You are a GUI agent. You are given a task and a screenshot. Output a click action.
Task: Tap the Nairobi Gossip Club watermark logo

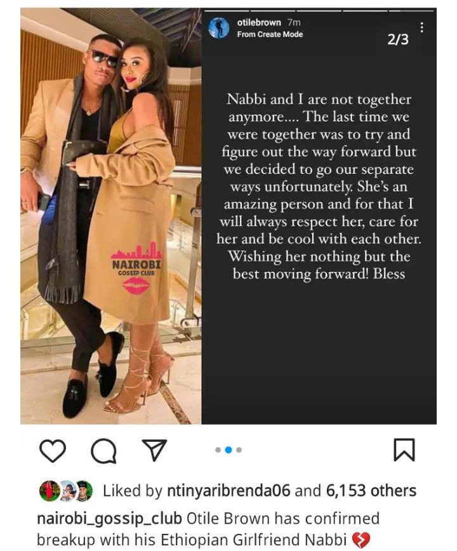click(x=136, y=260)
